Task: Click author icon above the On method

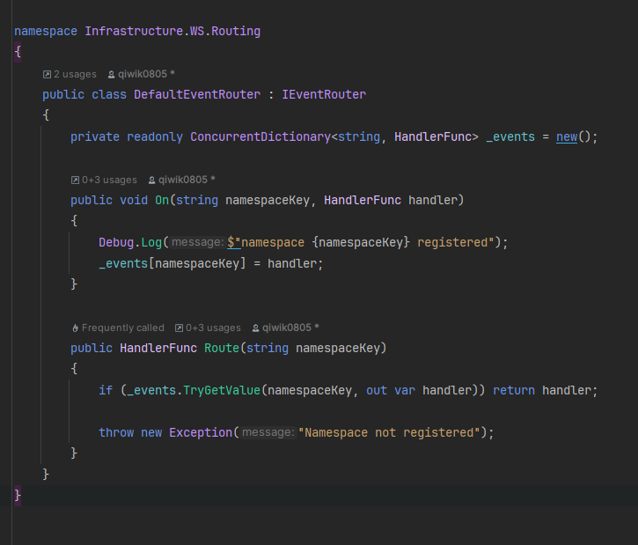Action: point(151,180)
